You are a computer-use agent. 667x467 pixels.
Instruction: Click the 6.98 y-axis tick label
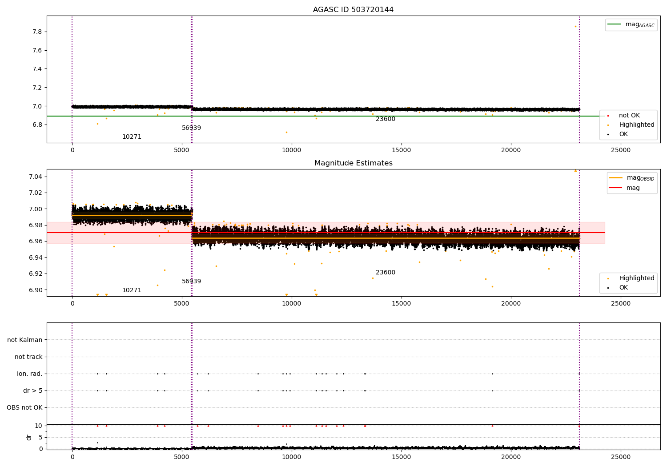point(36,225)
